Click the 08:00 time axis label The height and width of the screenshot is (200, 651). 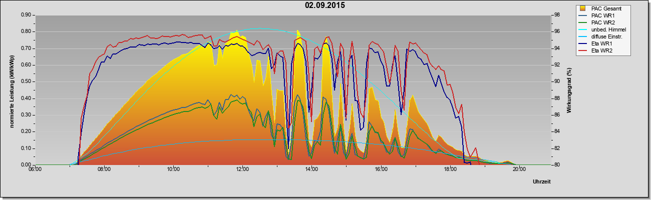tap(104, 169)
